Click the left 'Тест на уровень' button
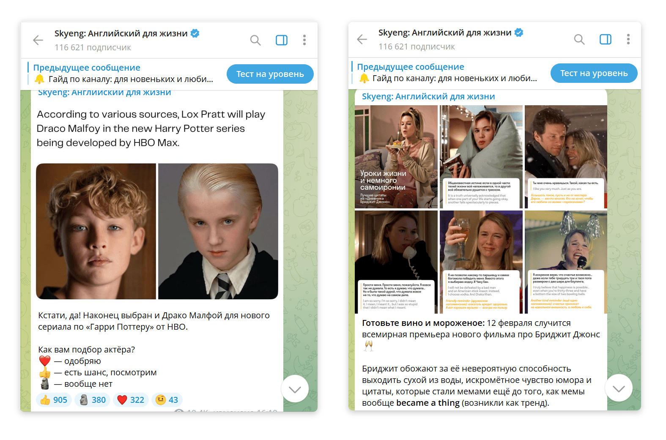 point(270,74)
